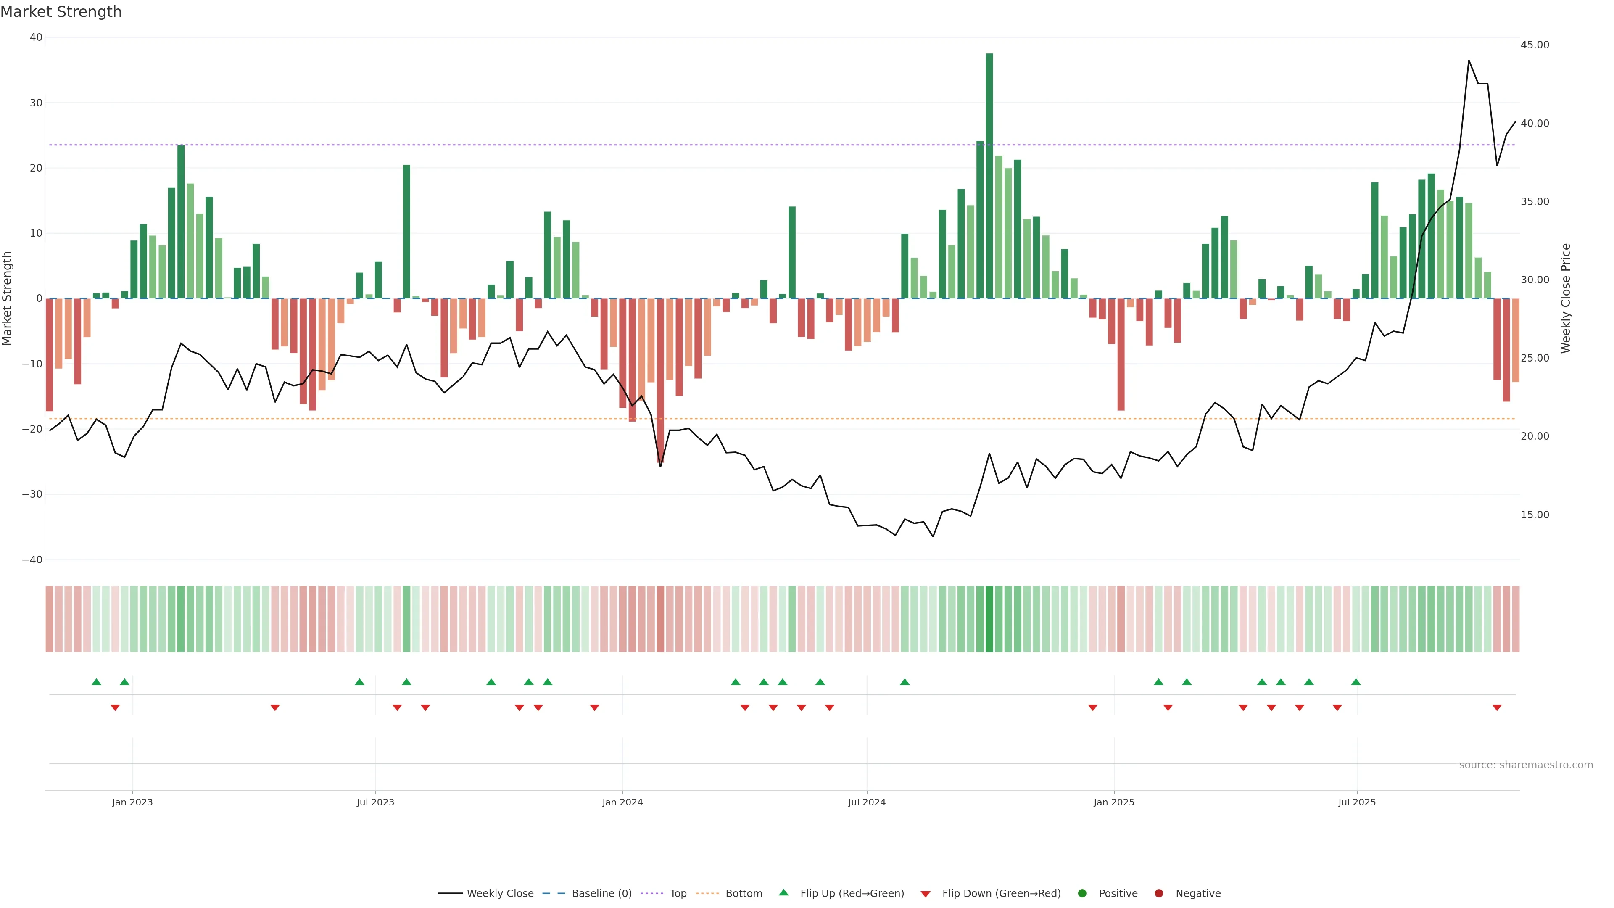Viewport: 1614px width, 908px height.
Task: Click the Jul 2025 axis label
Action: tap(1356, 802)
